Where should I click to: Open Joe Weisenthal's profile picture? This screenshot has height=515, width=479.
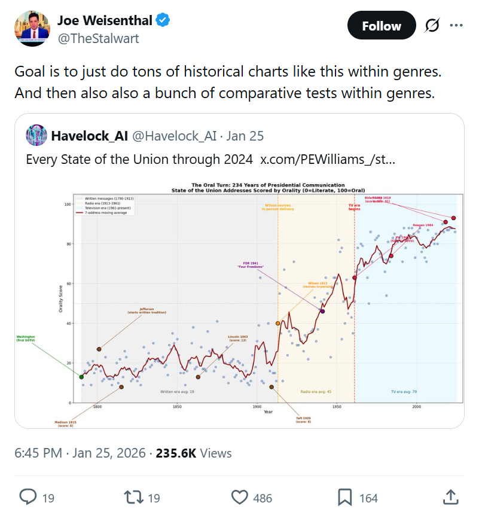click(32, 28)
